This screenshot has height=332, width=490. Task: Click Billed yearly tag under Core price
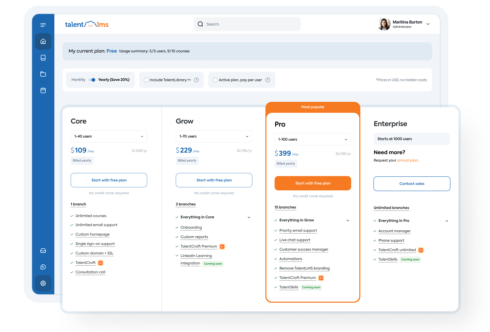82,161
